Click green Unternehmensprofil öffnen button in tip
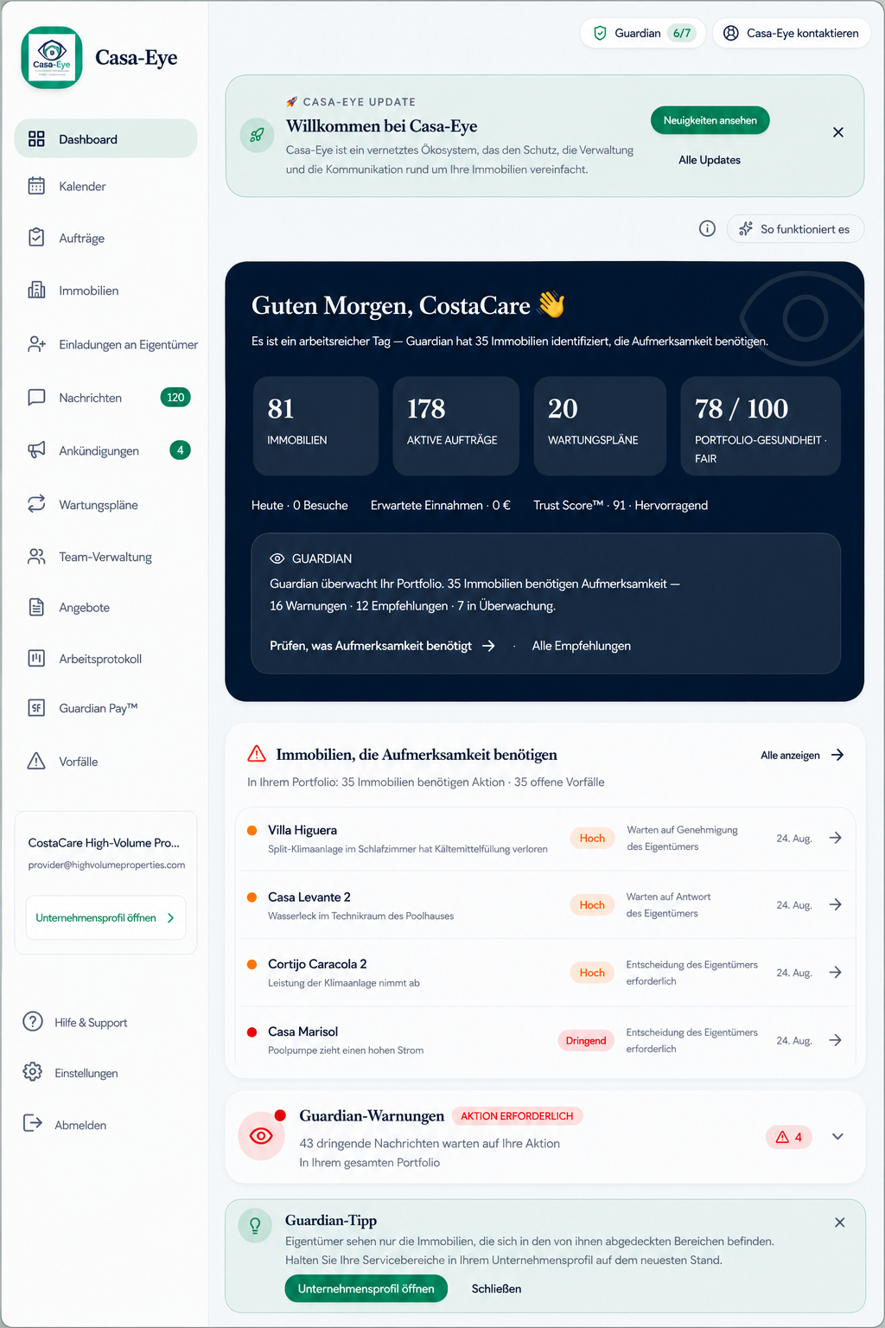 (x=366, y=1288)
